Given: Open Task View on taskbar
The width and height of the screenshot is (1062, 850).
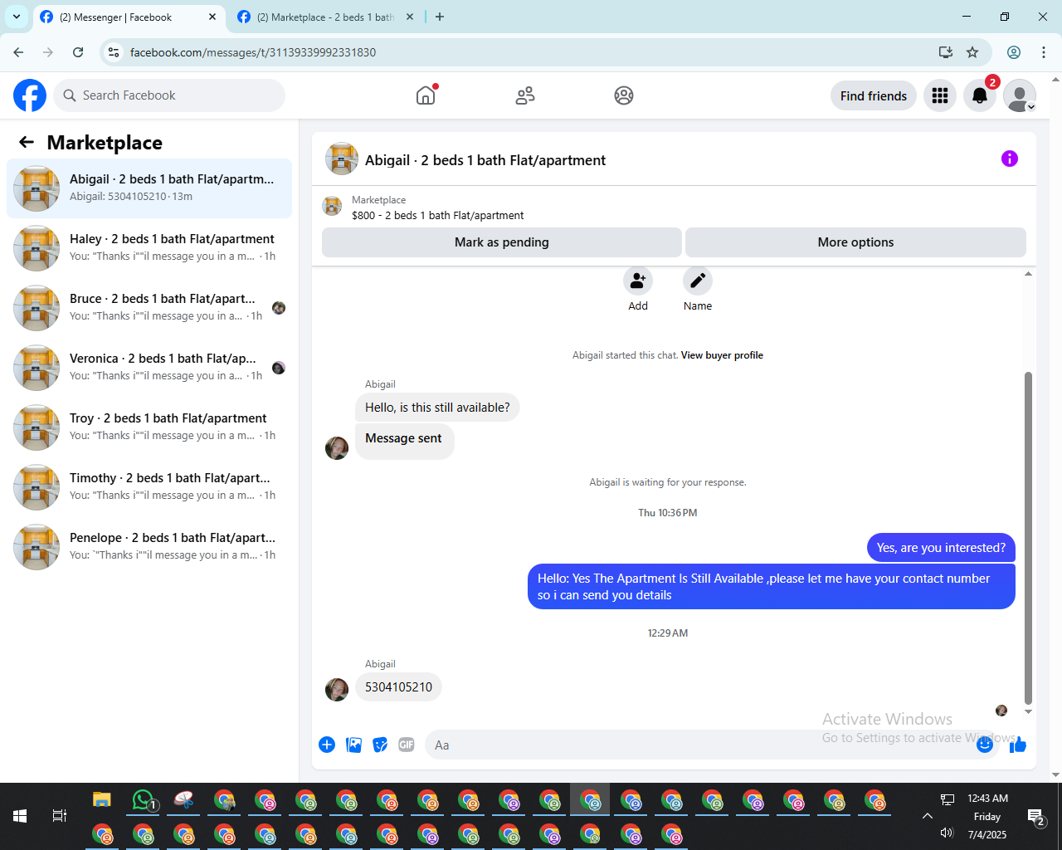Looking at the screenshot, I should coord(60,816).
